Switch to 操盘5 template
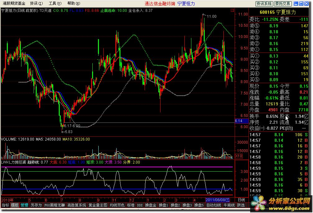This screenshot has height=213, width=313. (199, 205)
